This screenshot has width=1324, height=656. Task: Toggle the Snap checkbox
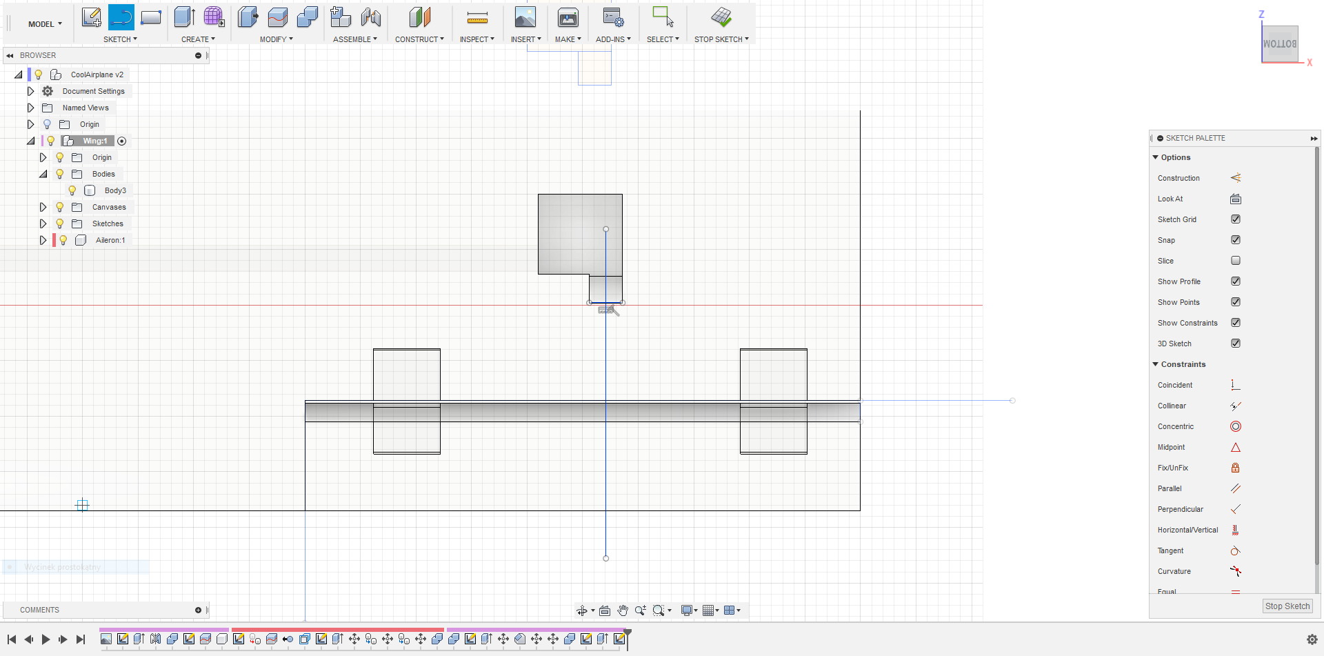tap(1236, 240)
